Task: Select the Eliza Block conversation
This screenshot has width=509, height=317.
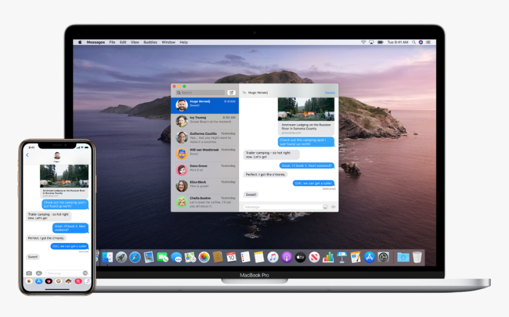Action: point(205,186)
